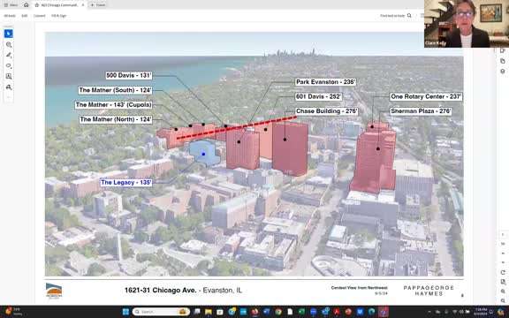Click the Horizon logo in page footer

click(x=54, y=291)
